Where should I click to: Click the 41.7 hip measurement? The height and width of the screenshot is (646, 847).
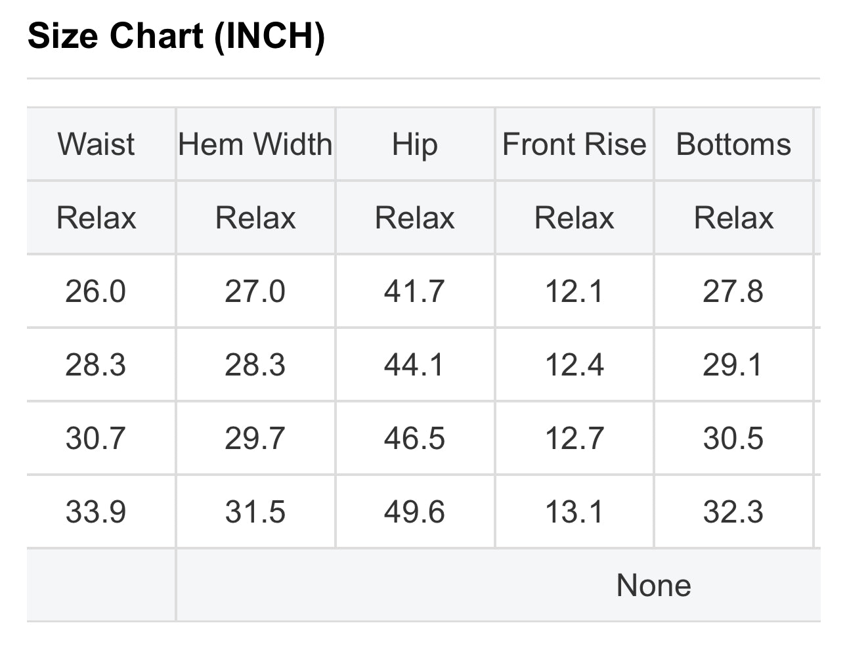[414, 291]
